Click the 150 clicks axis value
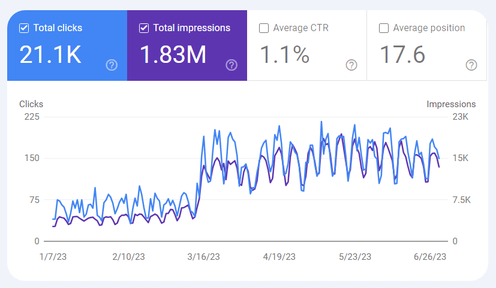 tap(32, 158)
